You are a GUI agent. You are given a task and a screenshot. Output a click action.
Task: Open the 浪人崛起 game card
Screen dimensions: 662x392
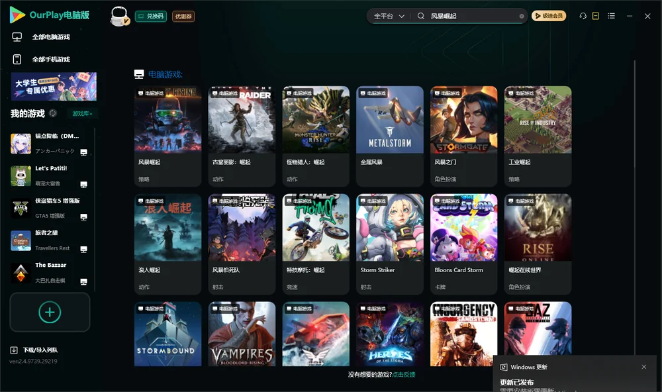coord(167,244)
